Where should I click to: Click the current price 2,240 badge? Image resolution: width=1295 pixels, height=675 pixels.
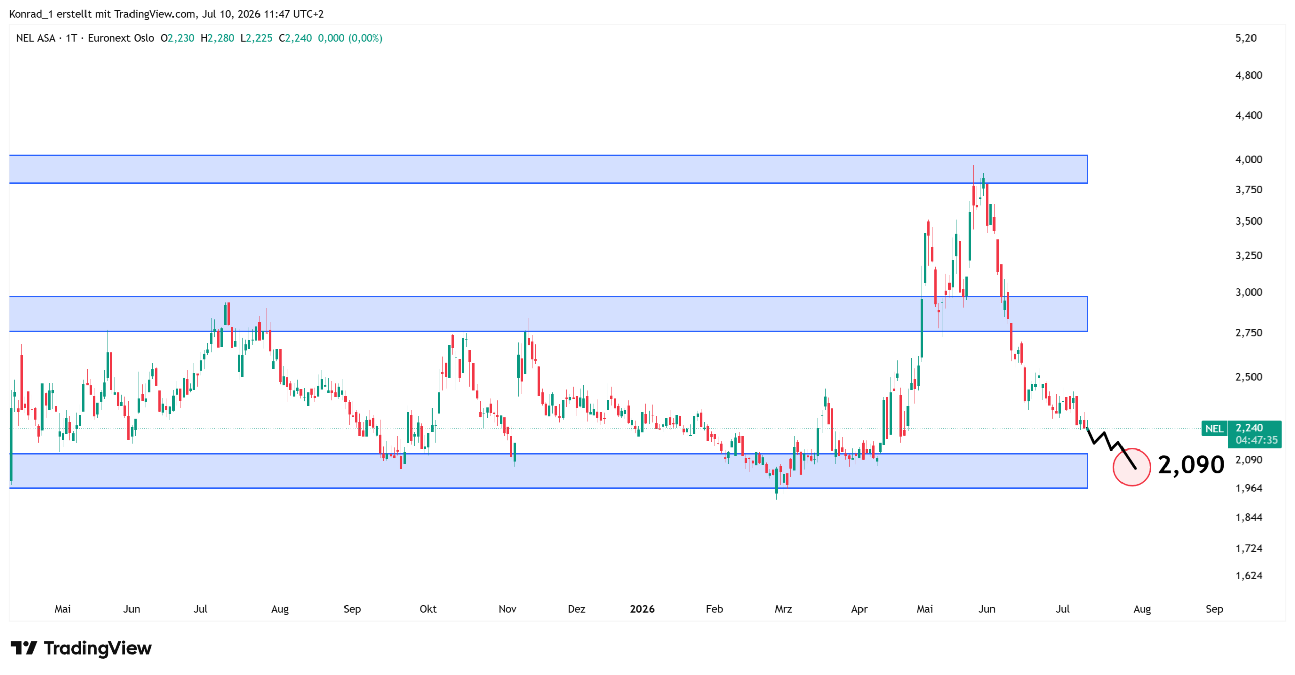tap(1254, 434)
